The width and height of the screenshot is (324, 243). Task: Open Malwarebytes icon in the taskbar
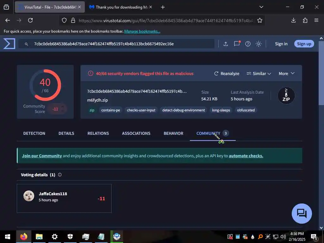coord(117,237)
